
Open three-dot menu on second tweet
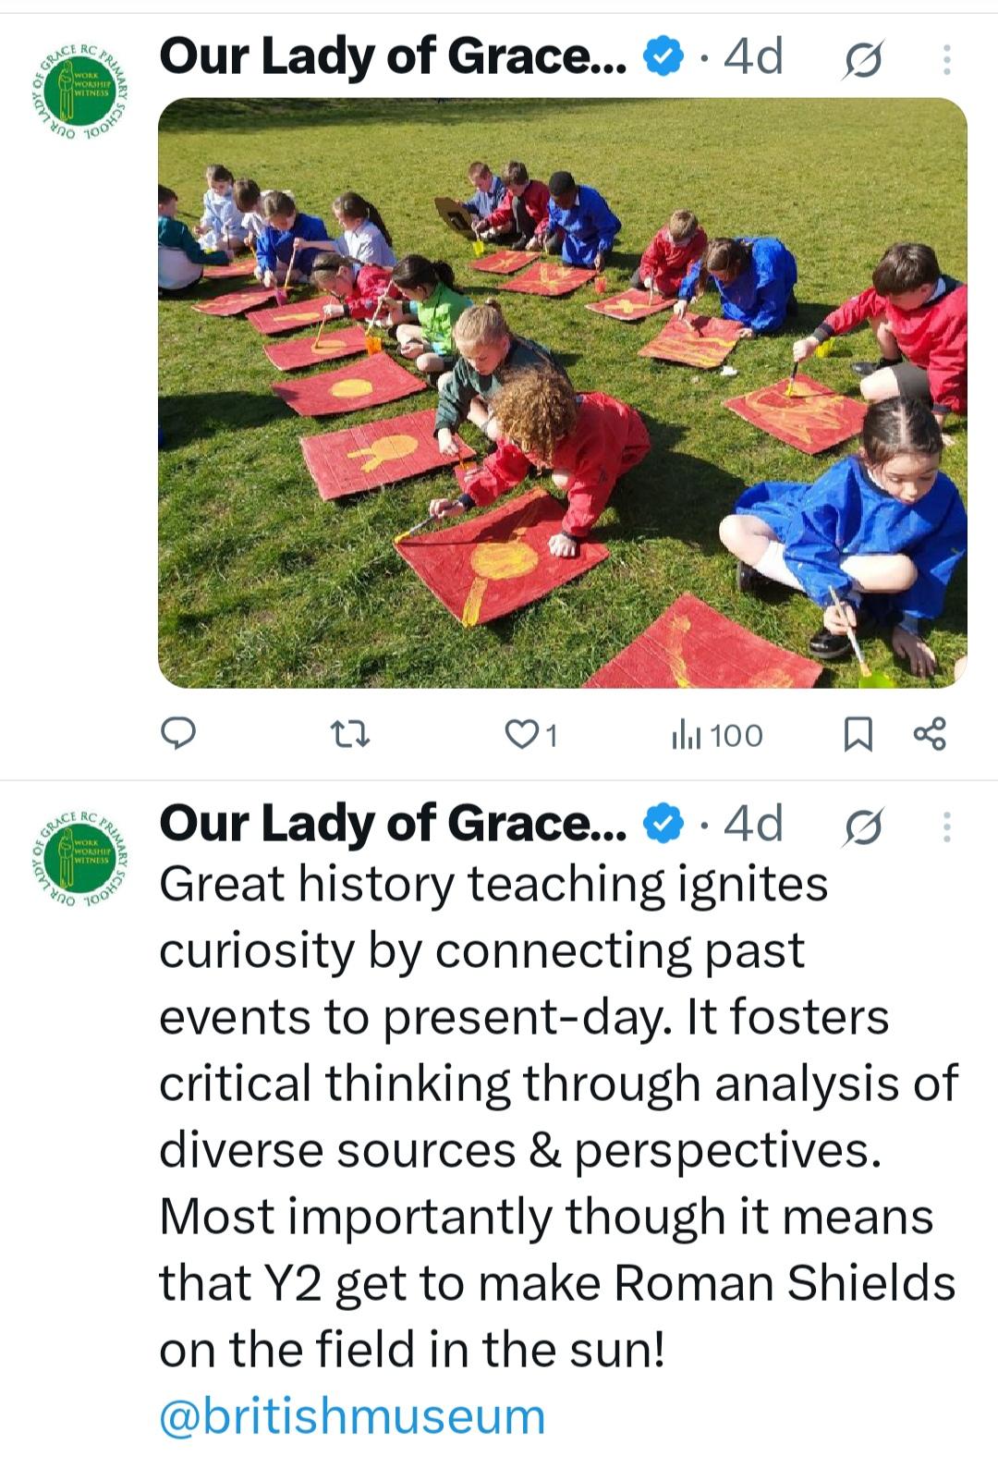(946, 826)
